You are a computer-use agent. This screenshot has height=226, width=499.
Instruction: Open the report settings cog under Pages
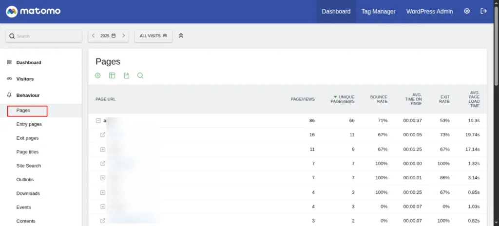point(98,75)
